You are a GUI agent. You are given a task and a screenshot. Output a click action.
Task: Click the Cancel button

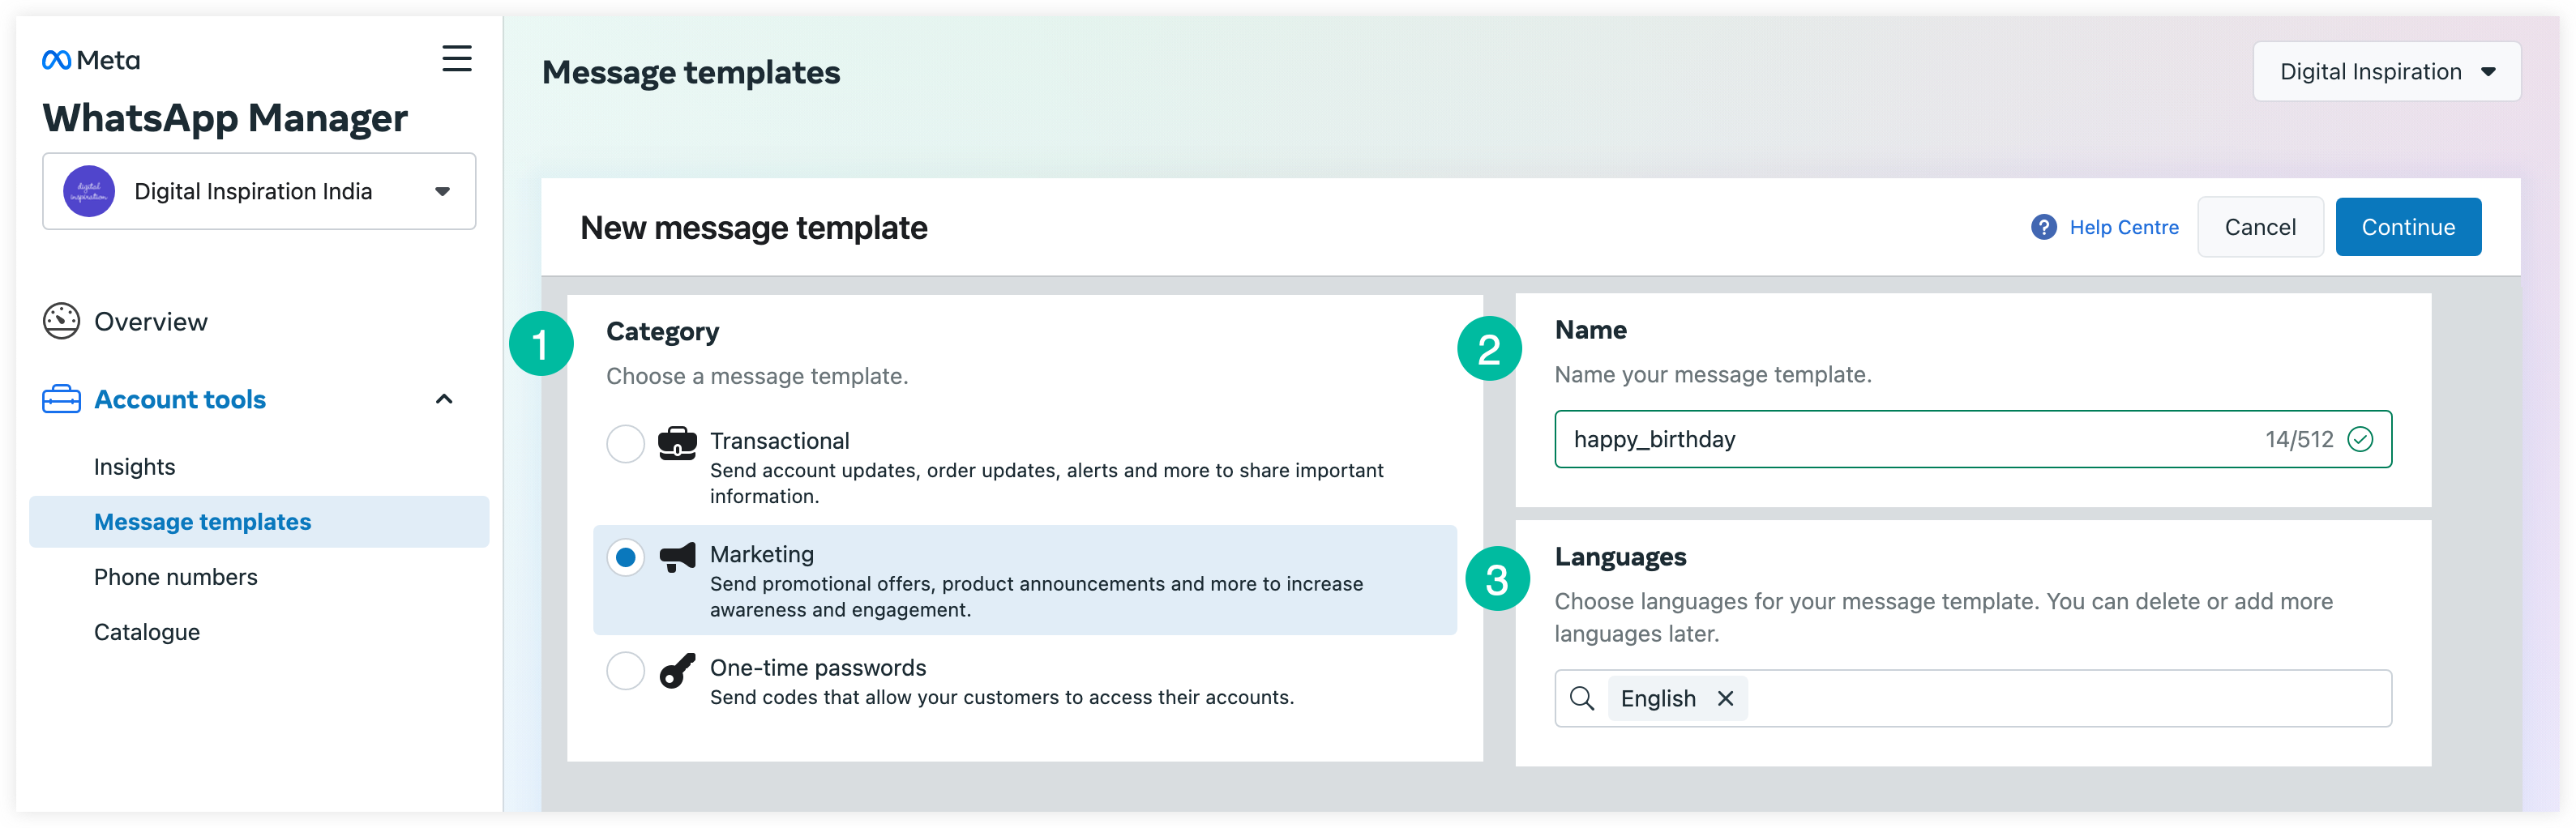click(x=2260, y=227)
